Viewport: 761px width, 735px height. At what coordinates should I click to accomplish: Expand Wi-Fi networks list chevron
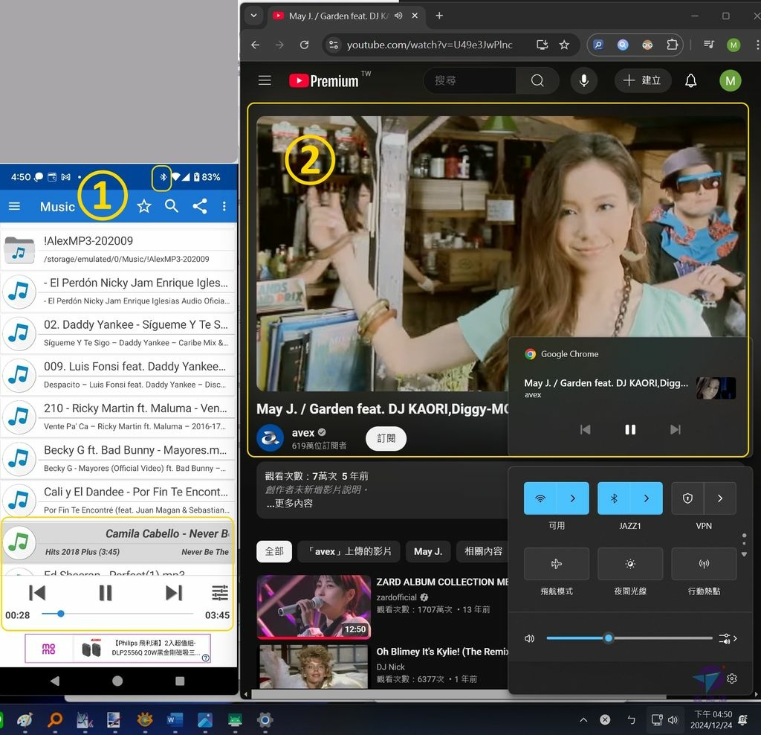click(x=573, y=498)
